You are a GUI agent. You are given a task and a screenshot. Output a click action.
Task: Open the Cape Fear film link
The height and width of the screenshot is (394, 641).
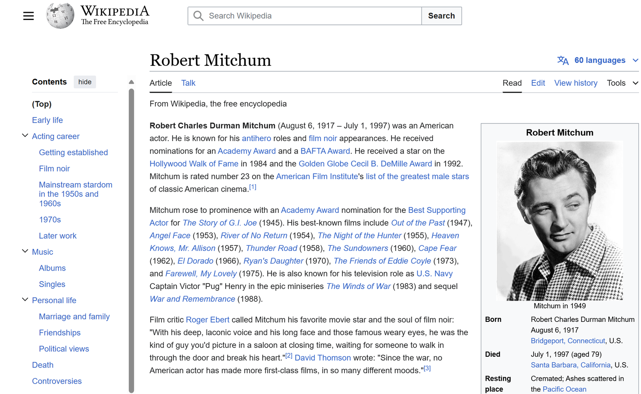(437, 249)
